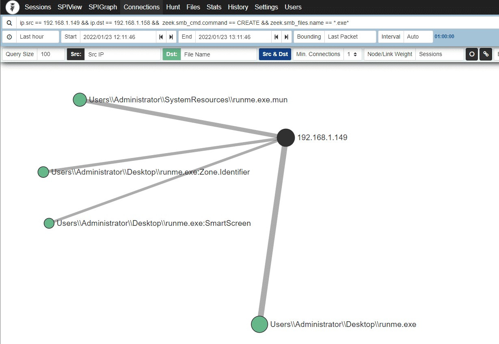
Task: Click the Start time previous arrow
Action: click(x=161, y=37)
